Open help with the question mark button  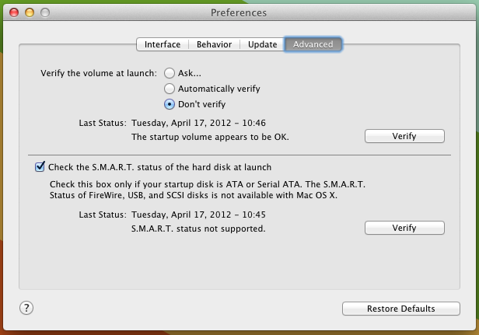point(26,308)
